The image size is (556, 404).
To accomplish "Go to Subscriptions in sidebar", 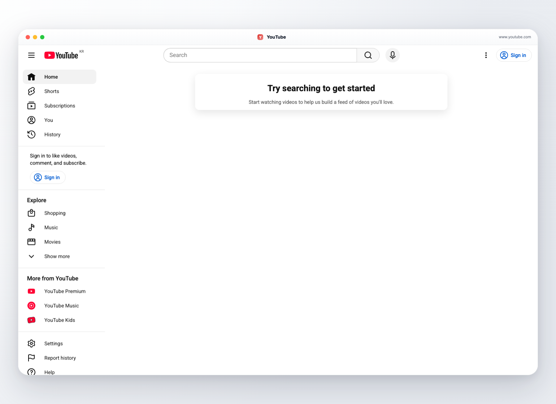I will [x=60, y=106].
